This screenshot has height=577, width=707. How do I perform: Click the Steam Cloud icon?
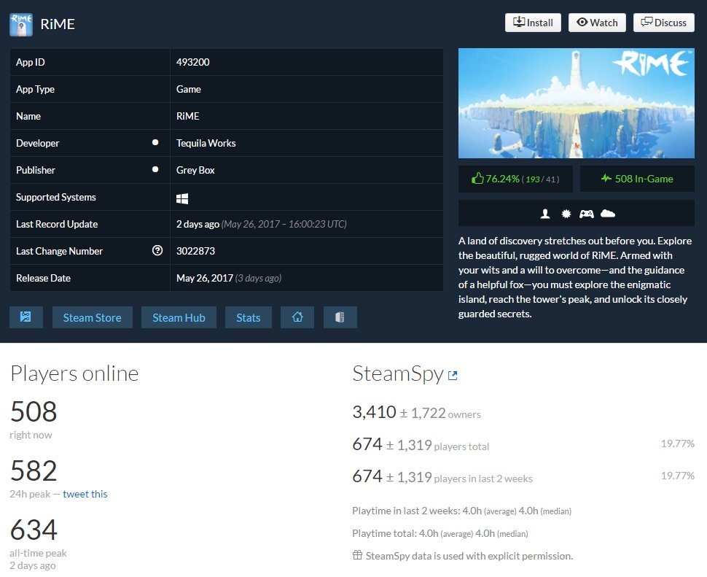[x=608, y=214]
